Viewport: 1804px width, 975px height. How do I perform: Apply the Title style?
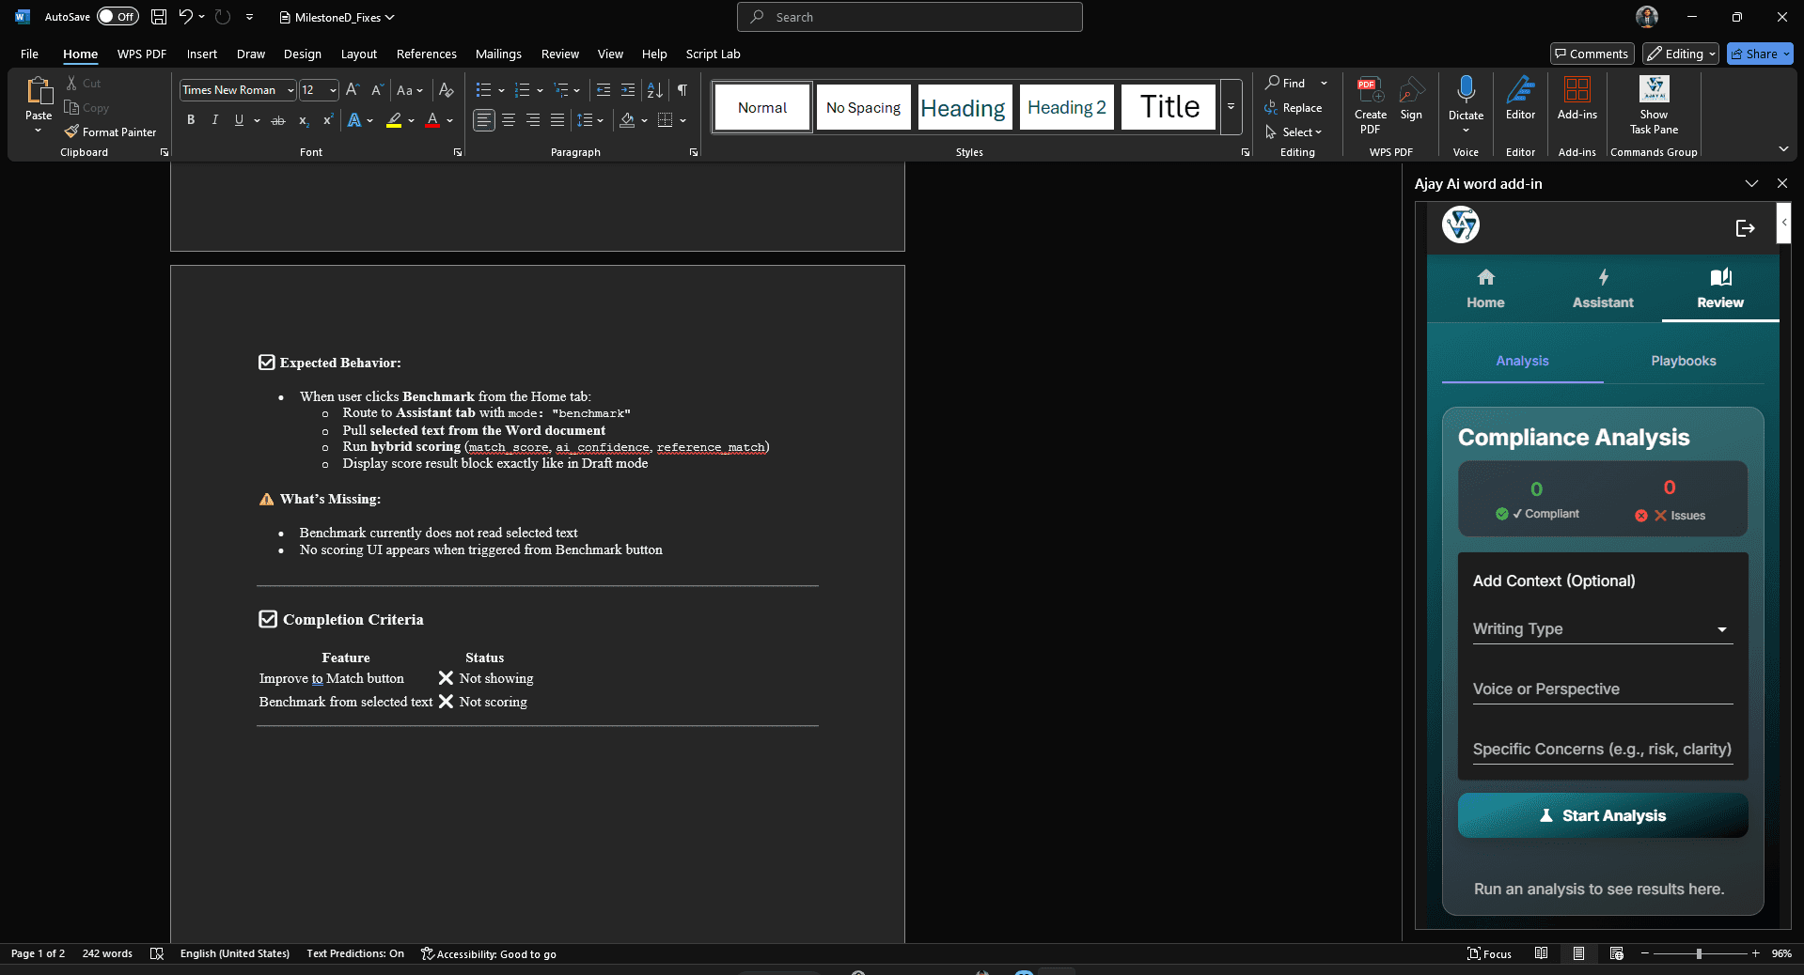pos(1169,107)
